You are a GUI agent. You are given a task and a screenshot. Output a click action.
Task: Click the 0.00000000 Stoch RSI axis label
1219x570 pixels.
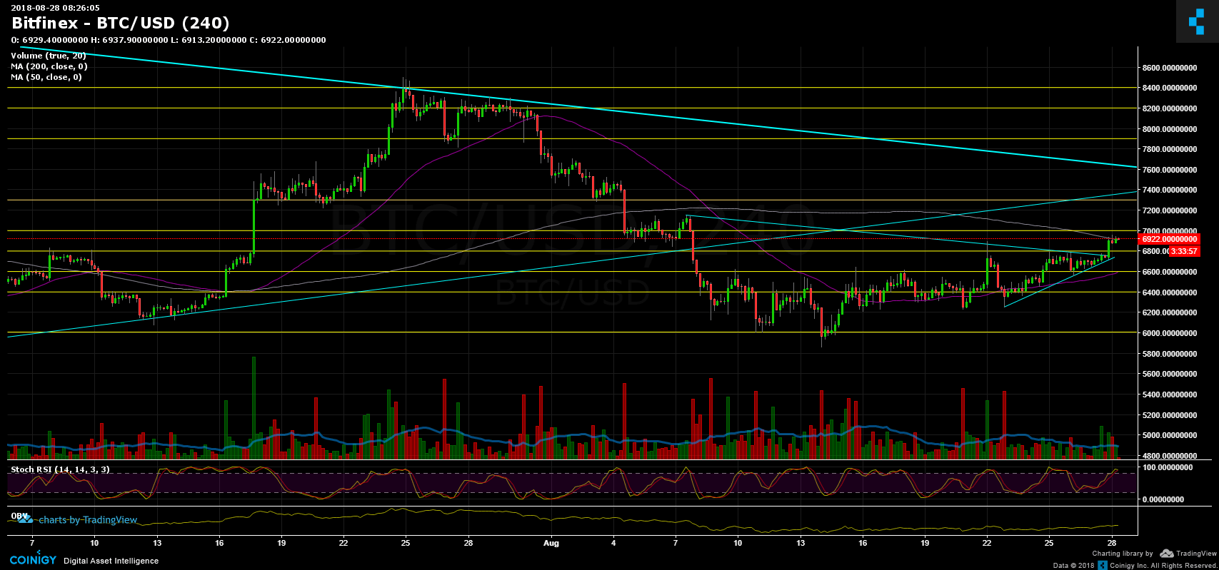(x=1164, y=500)
